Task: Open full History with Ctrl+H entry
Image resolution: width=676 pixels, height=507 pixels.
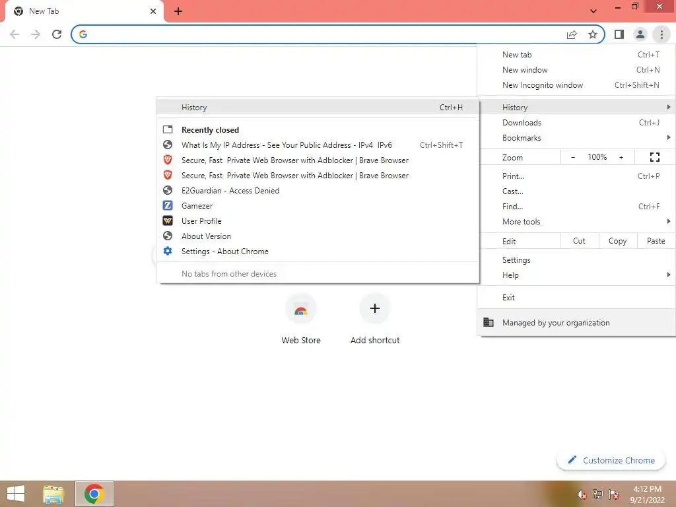Action: (x=318, y=108)
